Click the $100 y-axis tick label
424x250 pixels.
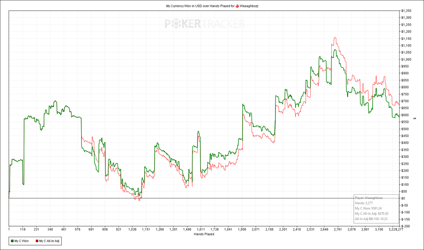point(405,184)
